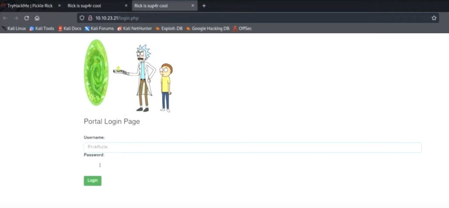
Task: Focus the address bar showing 10.10.23.21/login.php
Action: [x=258, y=18]
